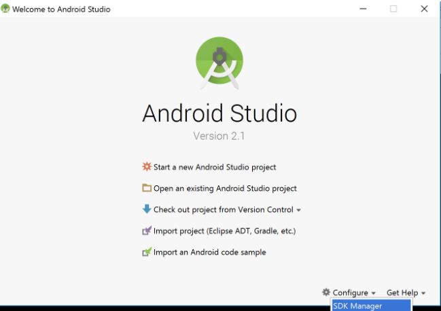Check out project from Version Control

224,210
